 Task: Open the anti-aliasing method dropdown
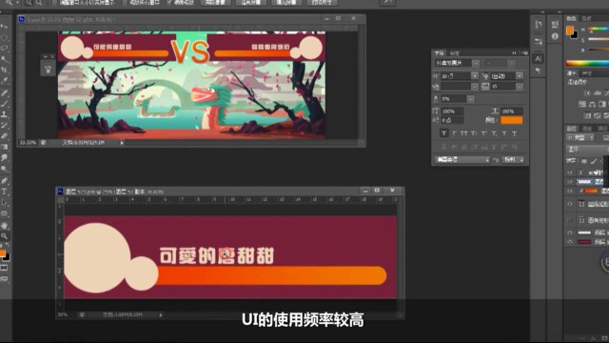click(x=514, y=159)
